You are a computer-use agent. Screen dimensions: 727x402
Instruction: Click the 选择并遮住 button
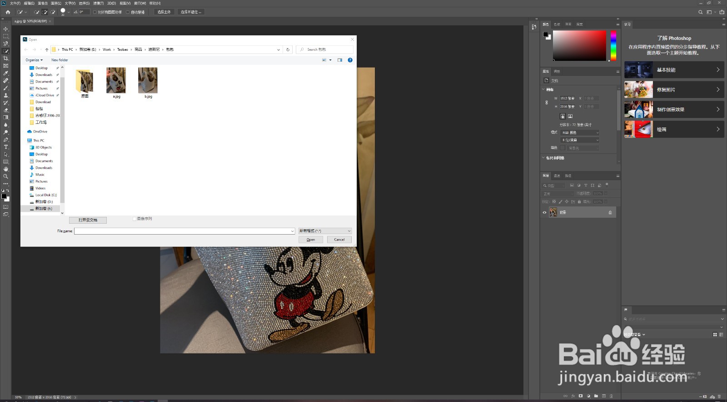tap(191, 12)
